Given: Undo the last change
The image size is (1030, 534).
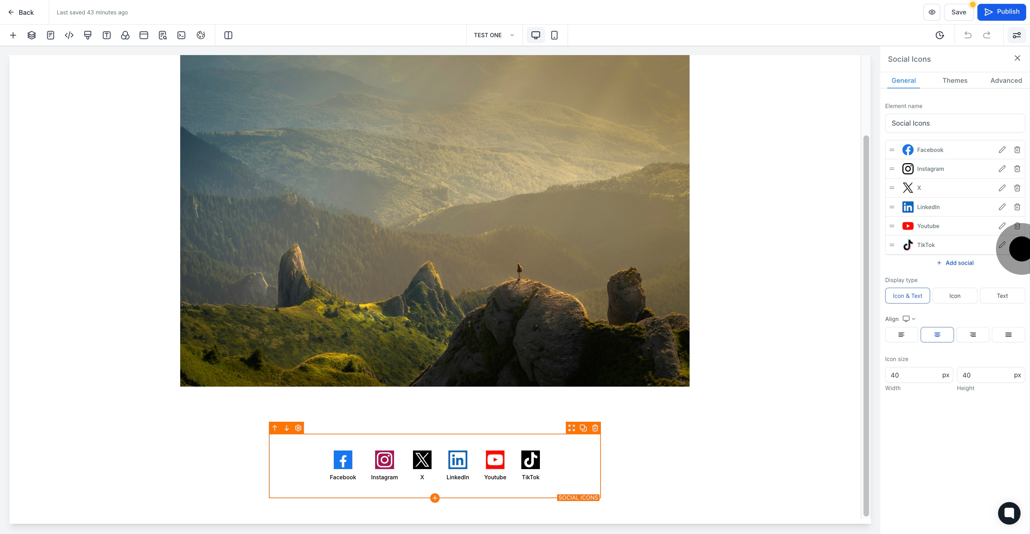Looking at the screenshot, I should click(968, 35).
